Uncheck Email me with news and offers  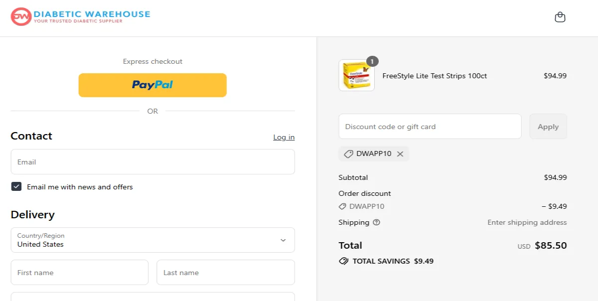(x=16, y=186)
